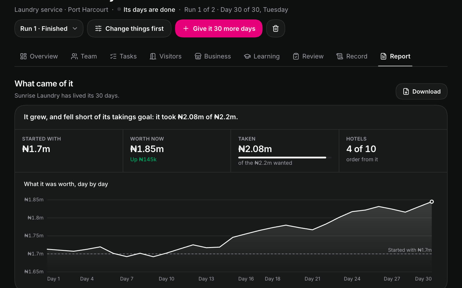Click the Visitors door icon

(153, 56)
